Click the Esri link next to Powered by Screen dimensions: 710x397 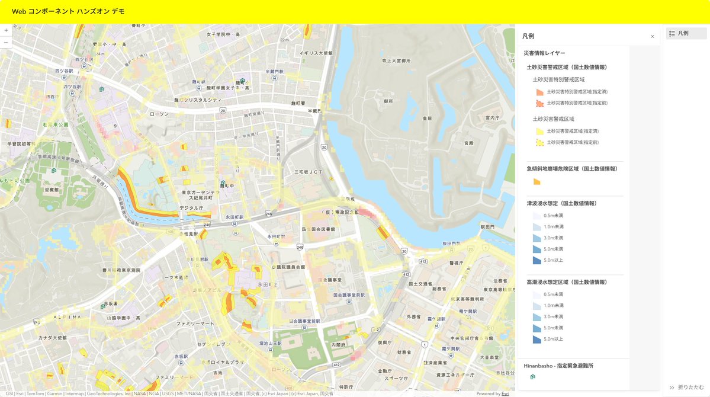(x=504, y=393)
